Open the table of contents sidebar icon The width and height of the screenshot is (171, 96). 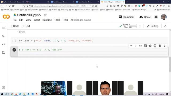[x=3, y=28]
